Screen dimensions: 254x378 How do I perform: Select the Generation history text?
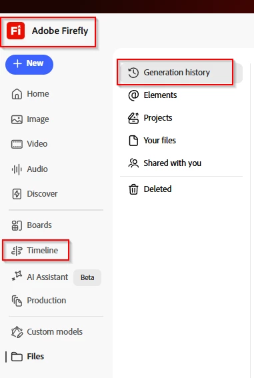click(177, 73)
